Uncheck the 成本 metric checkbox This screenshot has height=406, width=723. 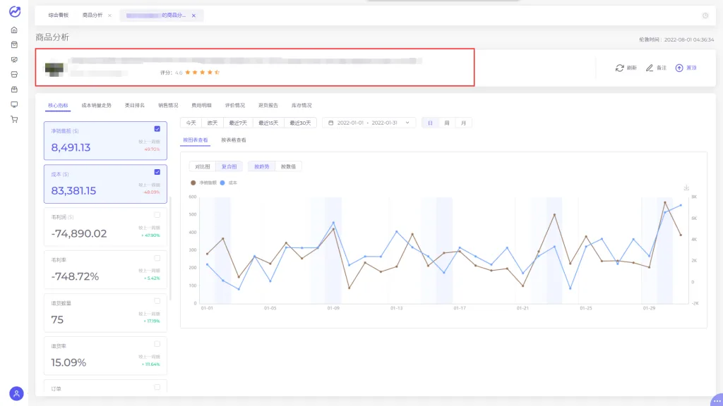click(157, 172)
